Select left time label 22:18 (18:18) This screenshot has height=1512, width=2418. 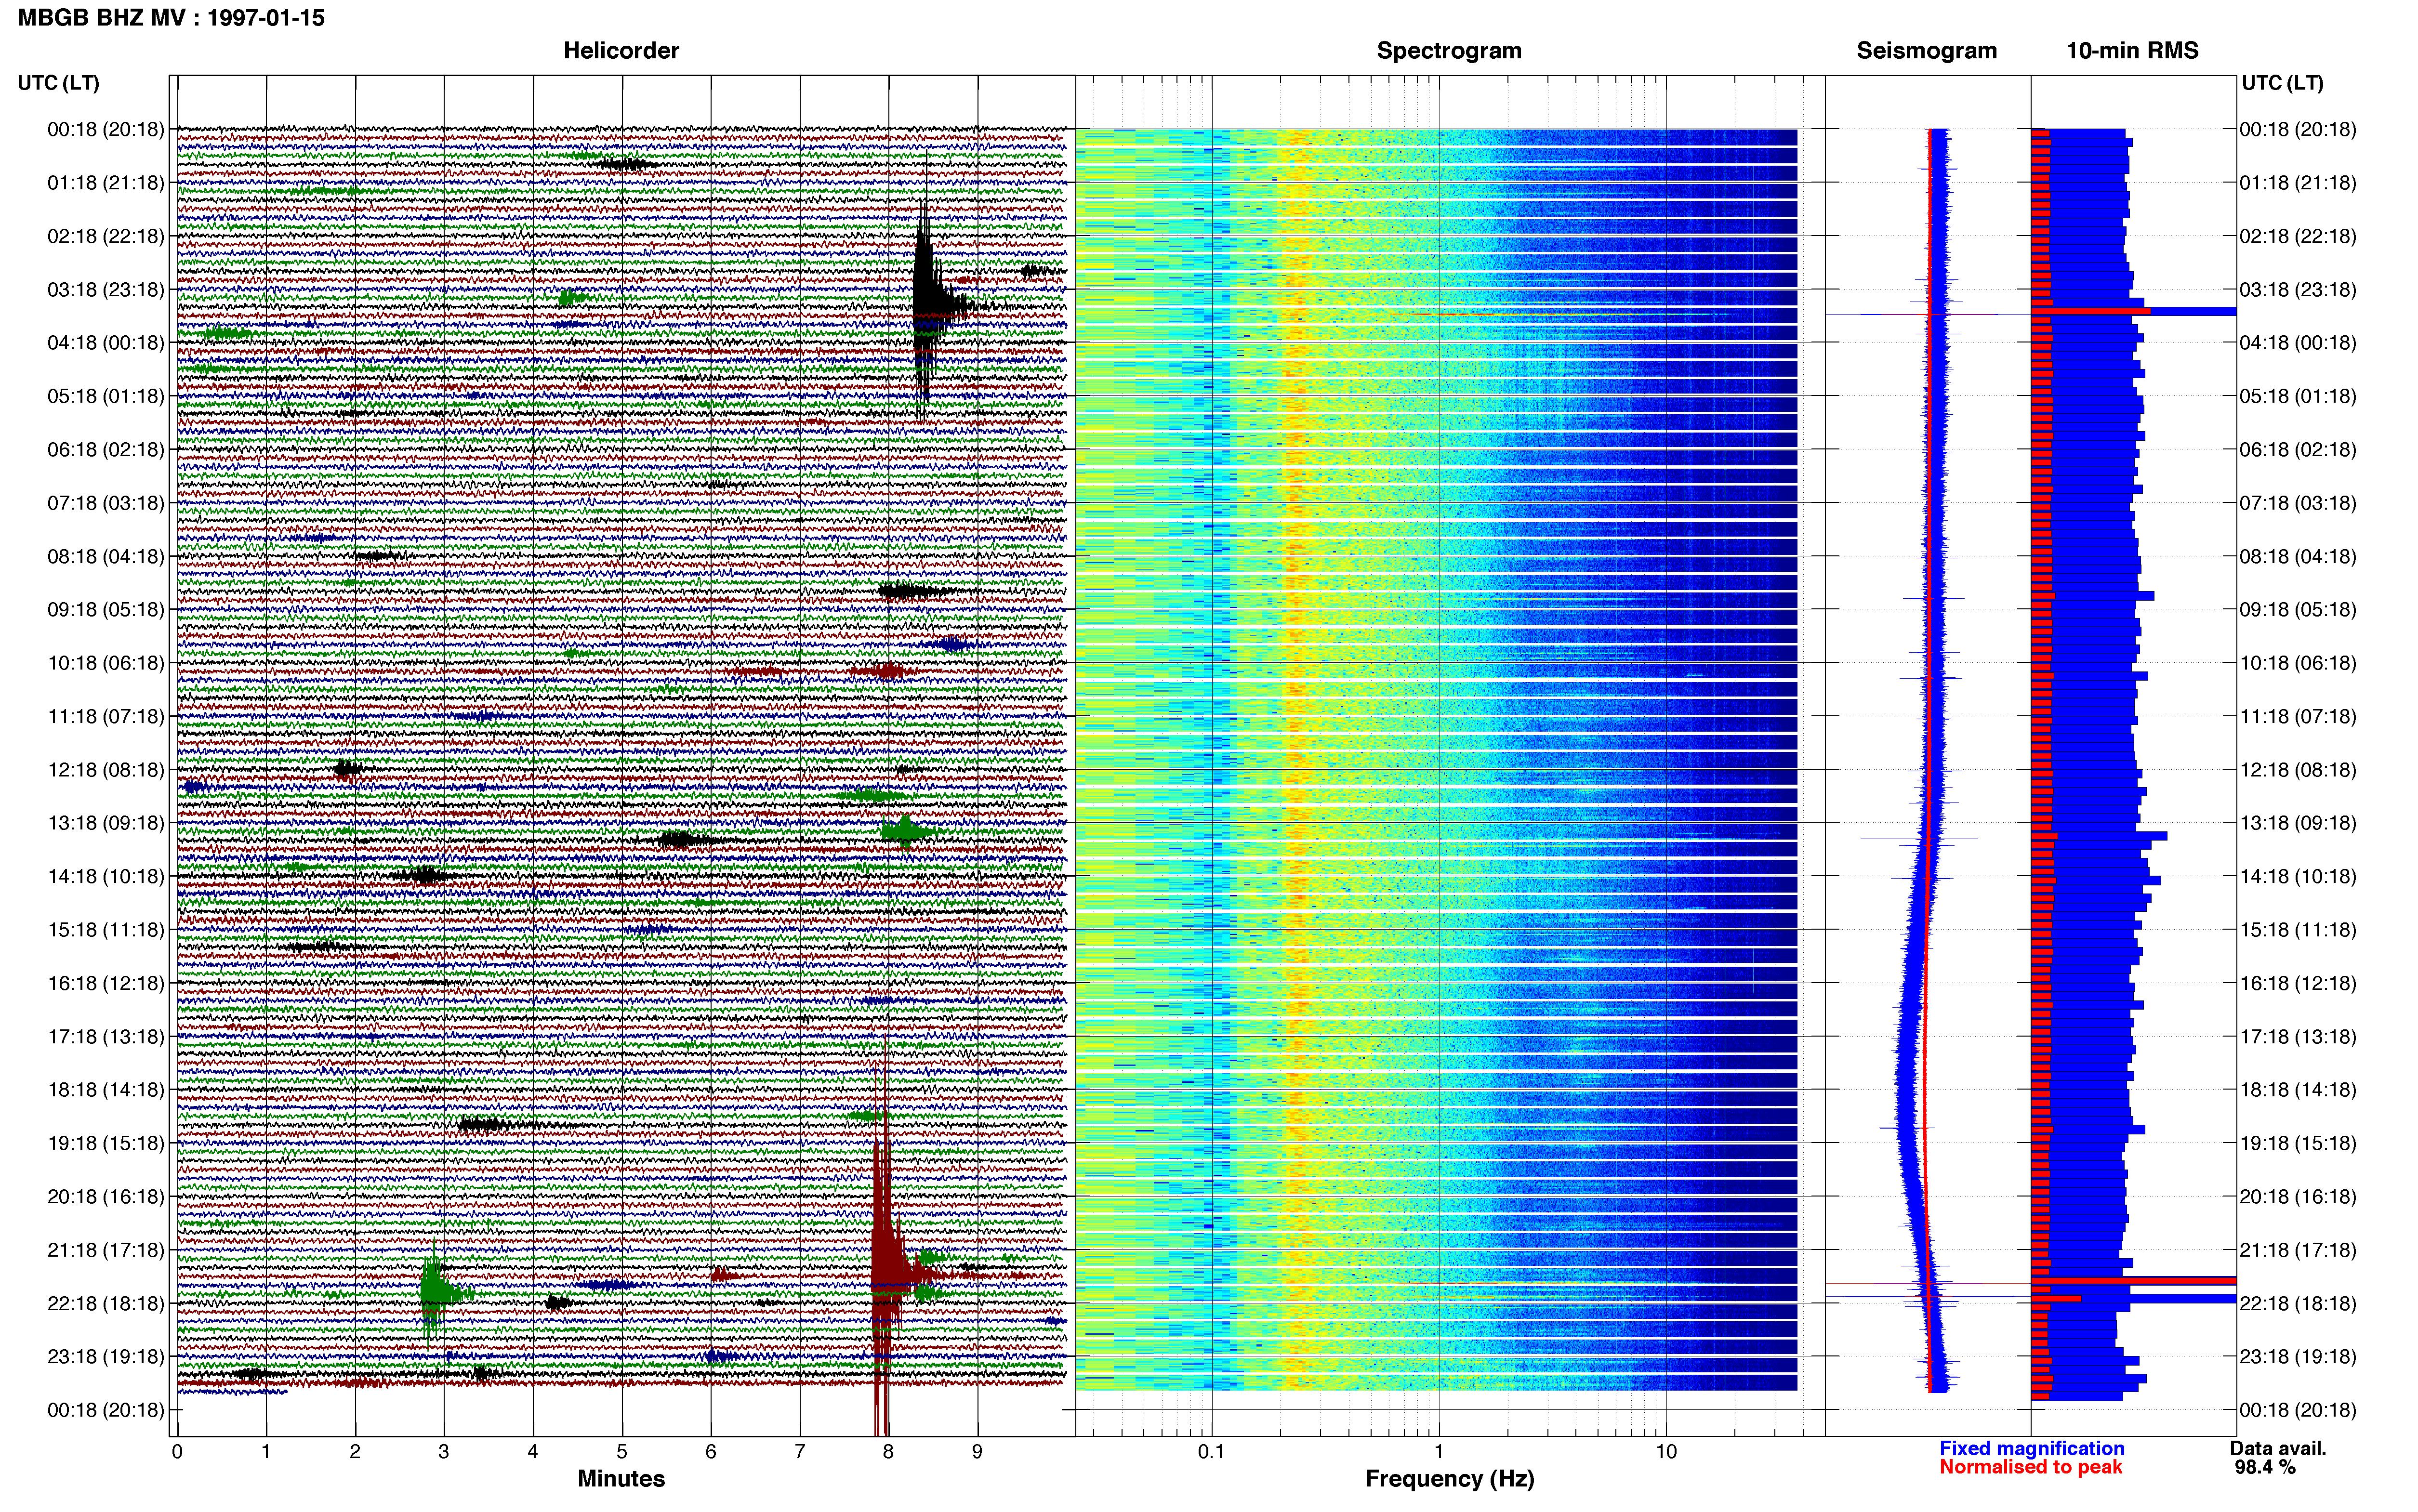pyautogui.click(x=106, y=1303)
